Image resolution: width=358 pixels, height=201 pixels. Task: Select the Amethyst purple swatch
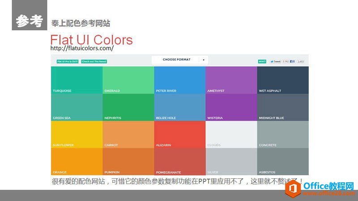pyautogui.click(x=231, y=79)
